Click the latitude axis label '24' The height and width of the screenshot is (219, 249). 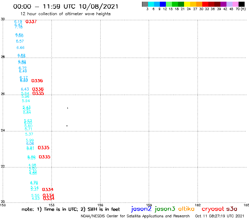tap(3, 130)
